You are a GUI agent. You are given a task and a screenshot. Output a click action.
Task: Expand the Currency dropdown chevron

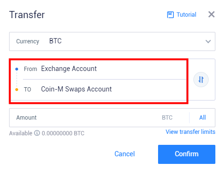coord(208,41)
